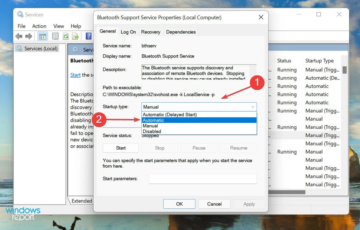Click the Pause button
The image size is (360, 230).
pyautogui.click(x=199, y=148)
